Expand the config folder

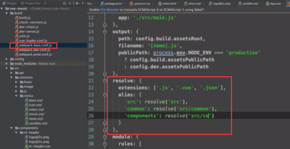point(7,59)
